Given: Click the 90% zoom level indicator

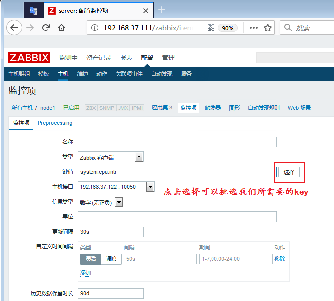Looking at the screenshot, I should tap(227, 28).
